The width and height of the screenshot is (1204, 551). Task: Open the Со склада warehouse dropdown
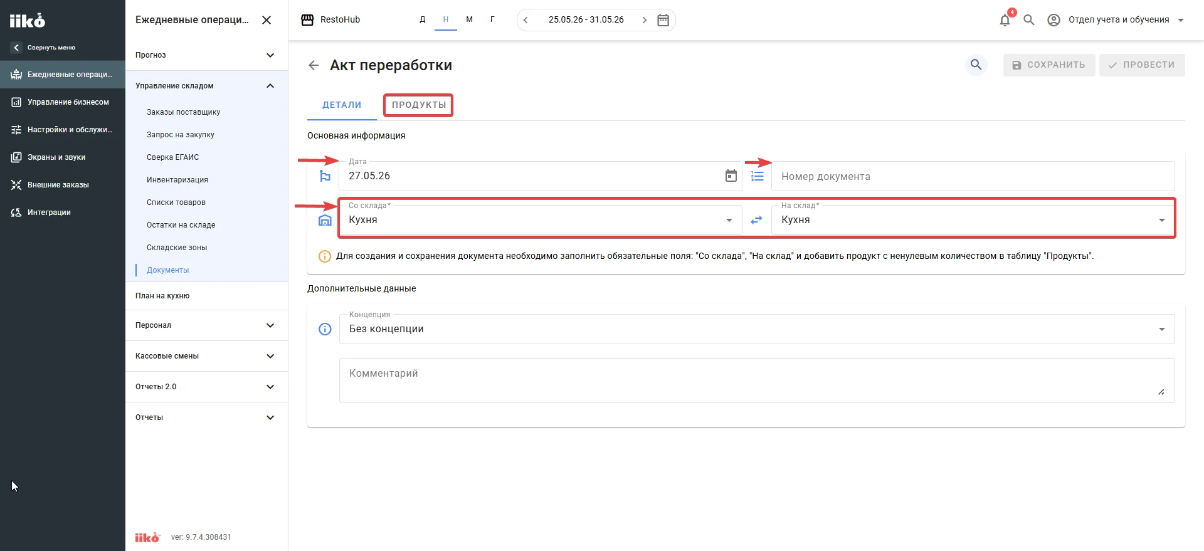(x=541, y=220)
